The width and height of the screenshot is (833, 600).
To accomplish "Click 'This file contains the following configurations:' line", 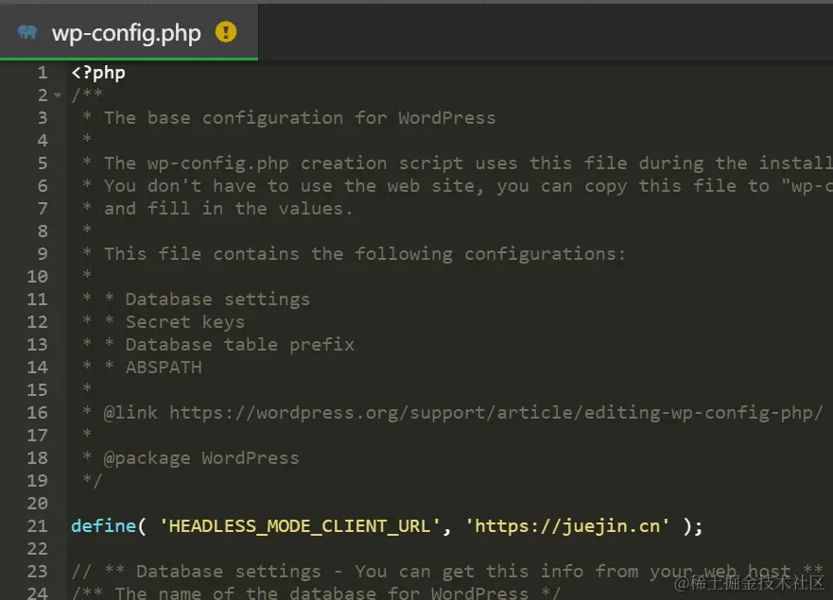I will pyautogui.click(x=365, y=254).
